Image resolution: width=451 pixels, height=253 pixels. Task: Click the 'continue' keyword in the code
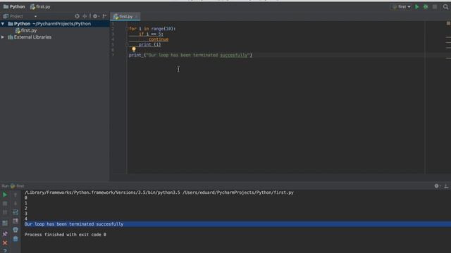159,39
